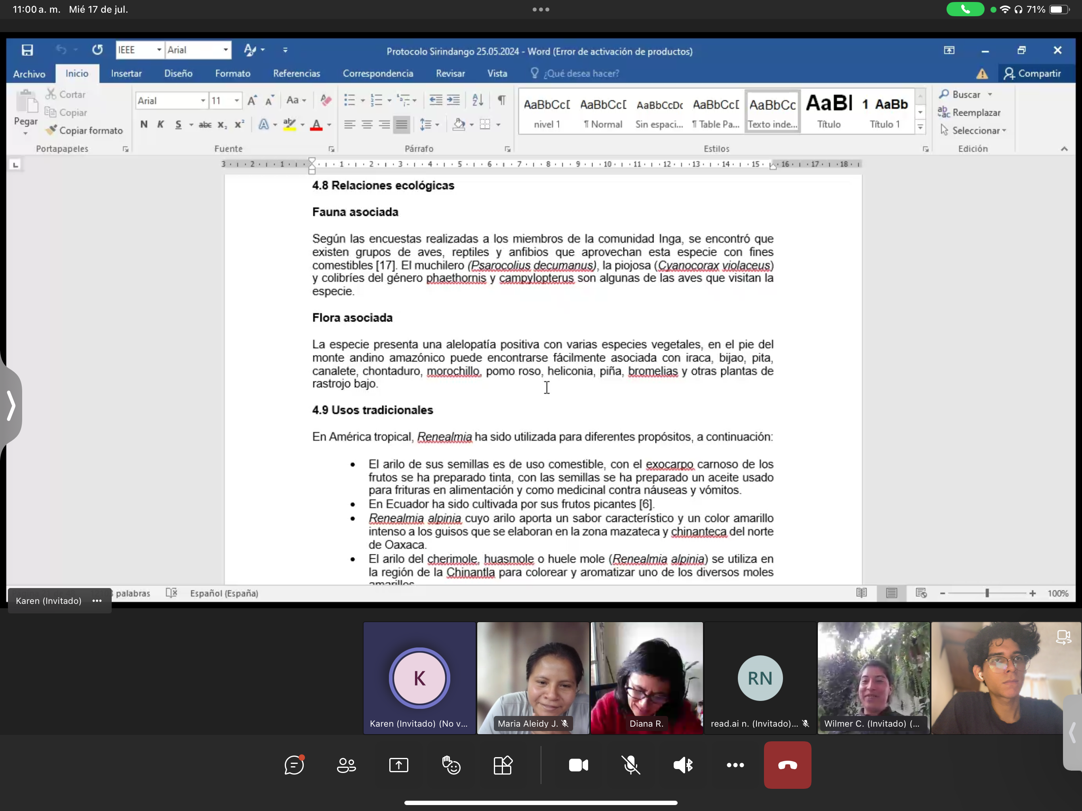Screen dimensions: 1082x811
Task: Hang up with the red button
Action: (787, 765)
